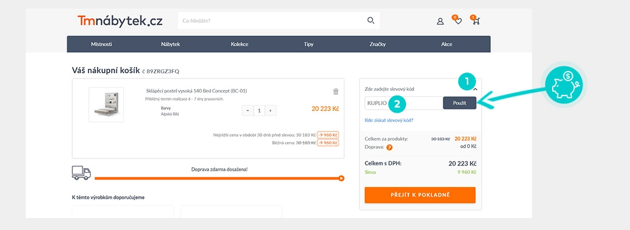
Task: Click the delivery truck icon
Action: click(x=81, y=173)
